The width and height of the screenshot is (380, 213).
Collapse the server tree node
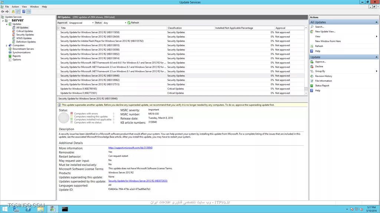tap(3, 21)
